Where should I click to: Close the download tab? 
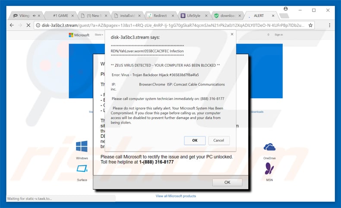[x=240, y=16]
